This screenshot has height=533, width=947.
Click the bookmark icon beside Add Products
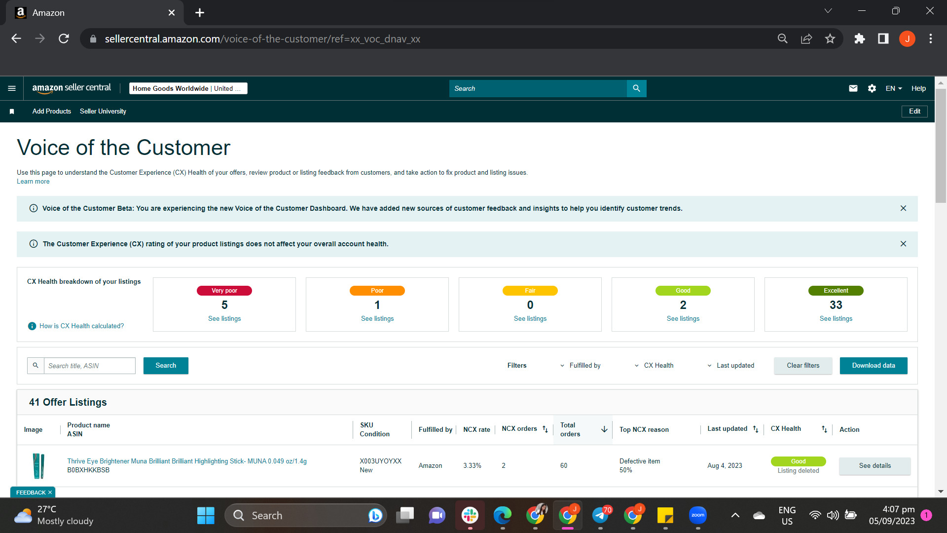(12, 112)
